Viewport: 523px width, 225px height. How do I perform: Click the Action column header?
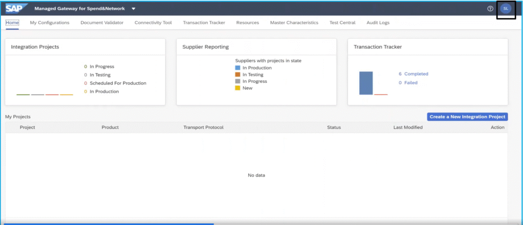[x=497, y=128]
